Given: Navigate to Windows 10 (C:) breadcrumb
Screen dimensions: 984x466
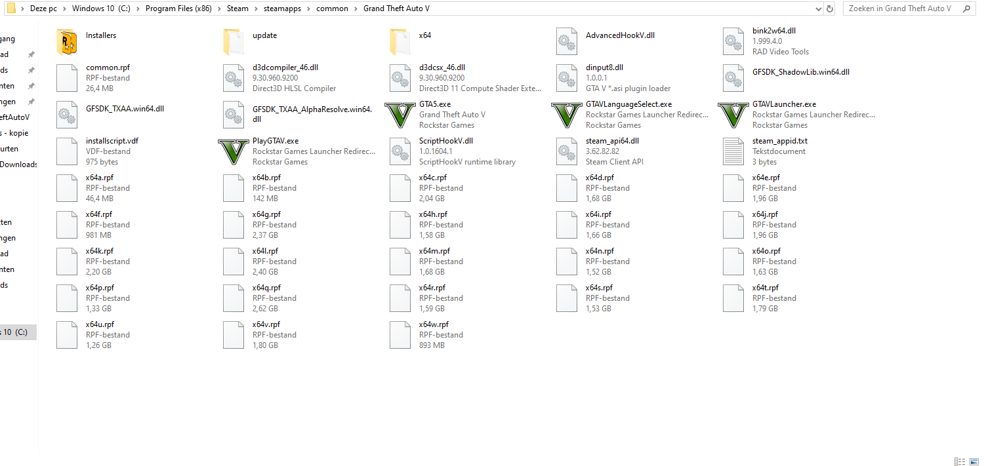Looking at the screenshot, I should coord(101,9).
